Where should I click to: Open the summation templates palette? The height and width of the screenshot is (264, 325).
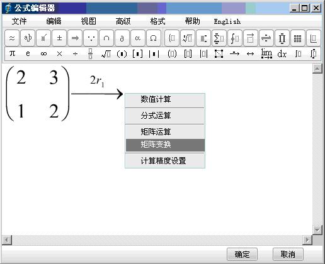pyautogui.click(x=219, y=38)
